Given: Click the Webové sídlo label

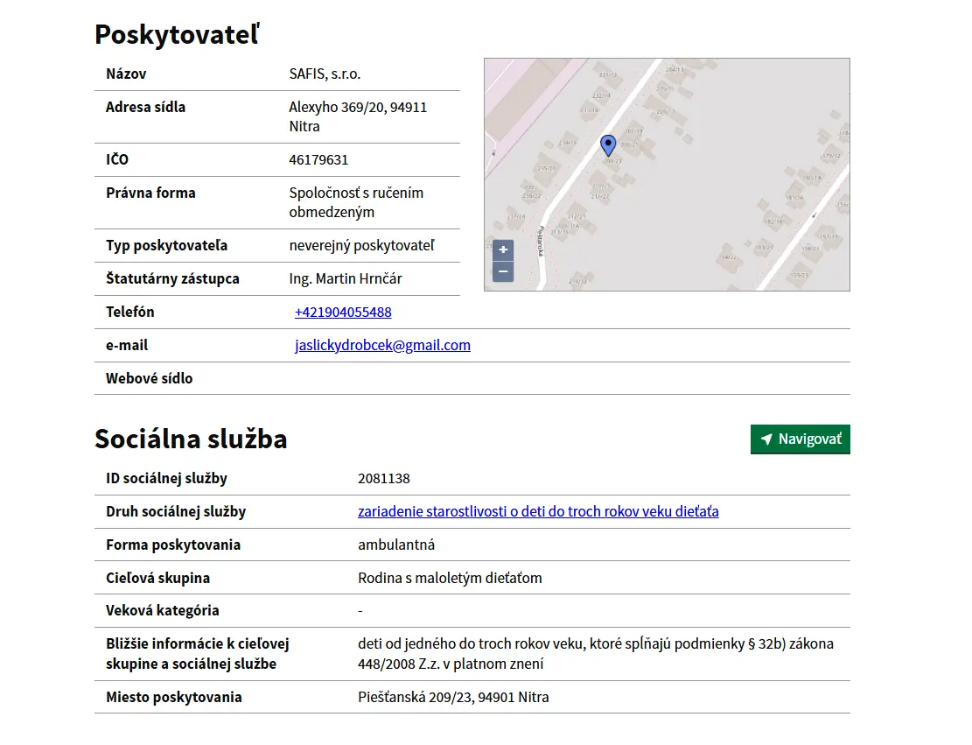Looking at the screenshot, I should [x=149, y=378].
